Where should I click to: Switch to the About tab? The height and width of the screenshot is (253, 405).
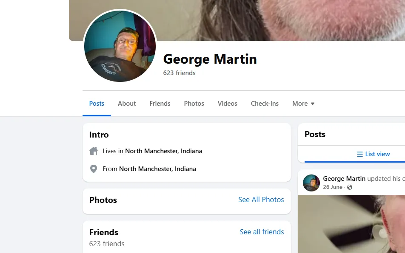click(126, 103)
